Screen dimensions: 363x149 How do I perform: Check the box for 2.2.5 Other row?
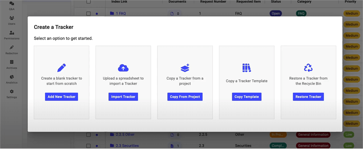tap(88, 135)
